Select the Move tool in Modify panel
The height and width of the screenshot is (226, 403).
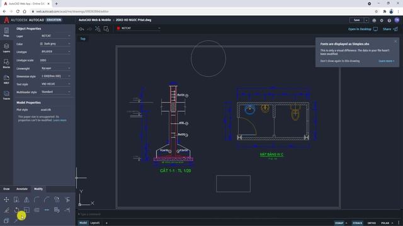(6, 200)
